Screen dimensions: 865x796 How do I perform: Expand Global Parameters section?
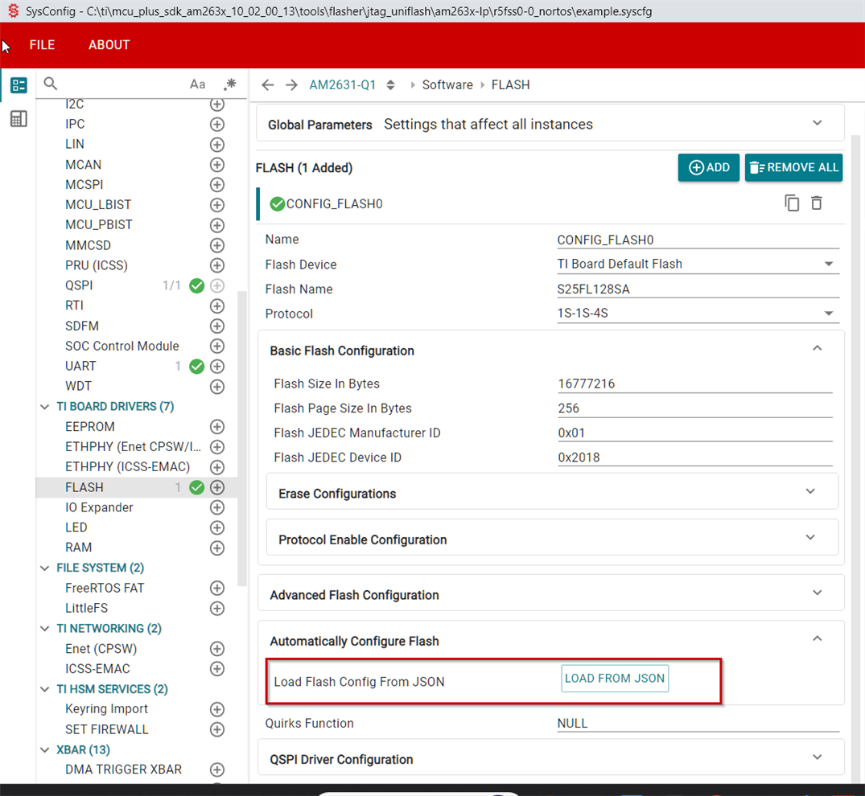click(817, 123)
